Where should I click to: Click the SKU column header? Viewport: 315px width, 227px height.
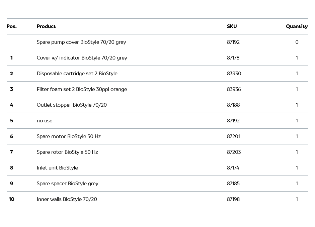point(232,26)
